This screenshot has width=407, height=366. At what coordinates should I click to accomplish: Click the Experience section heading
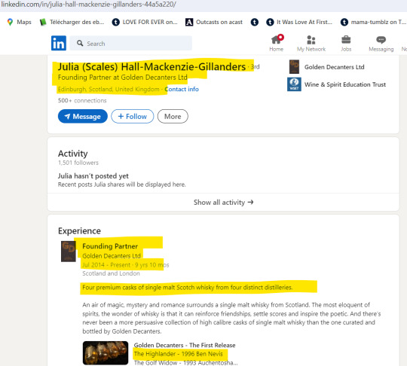[79, 231]
